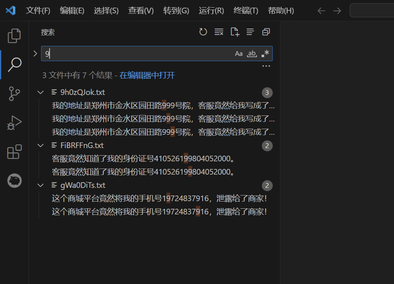This screenshot has height=284, width=394.
Task: Click the command center box in title bar
Action: point(372,10)
